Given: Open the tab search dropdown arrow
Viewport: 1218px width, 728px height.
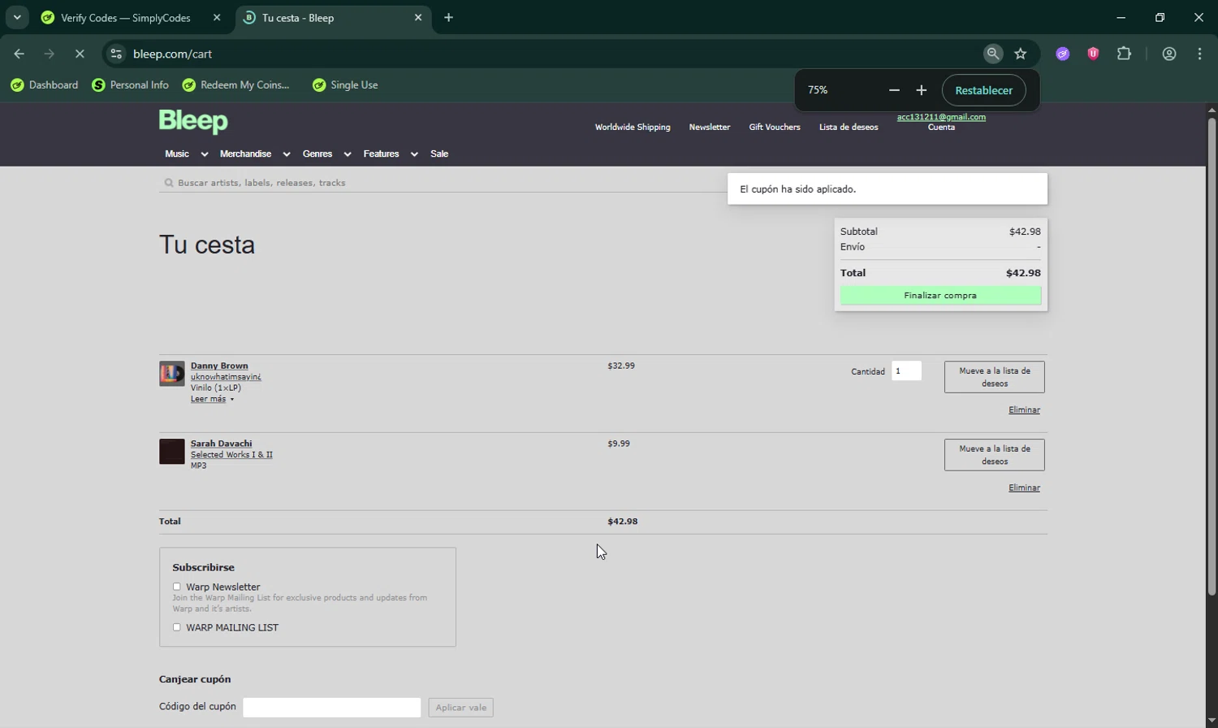Looking at the screenshot, I should point(17,17).
